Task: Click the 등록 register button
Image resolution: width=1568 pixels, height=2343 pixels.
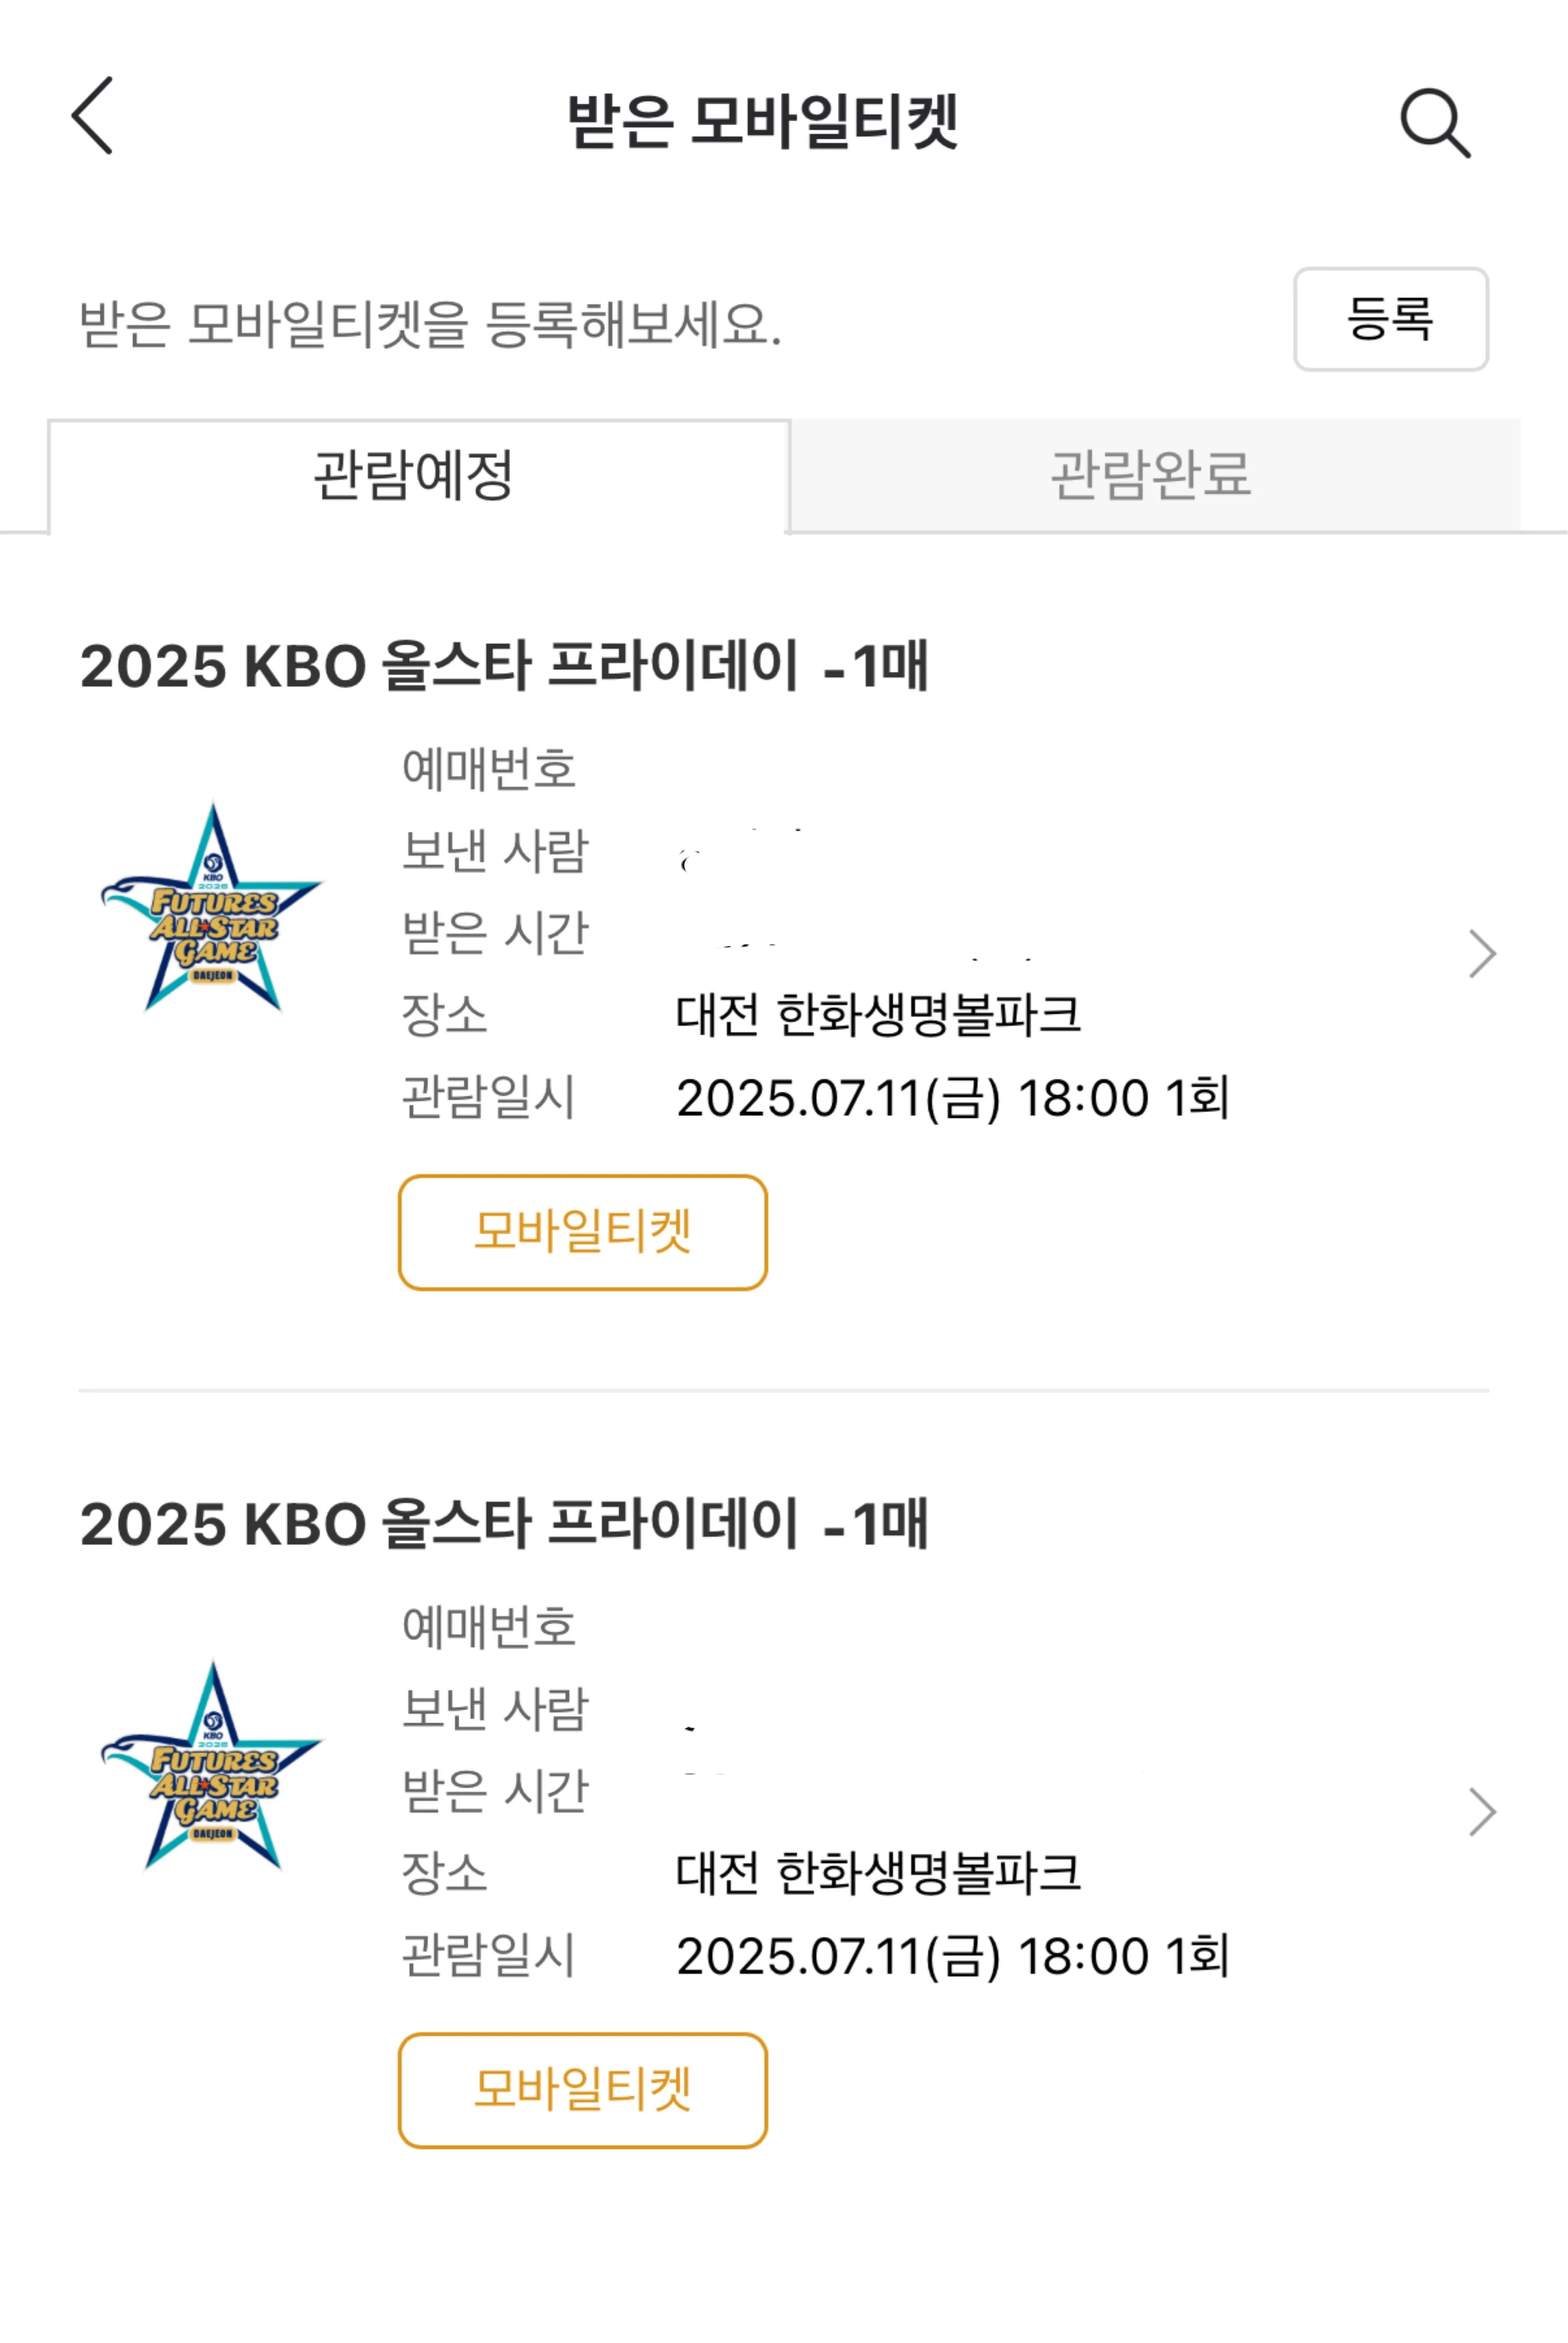Action: click(1390, 319)
